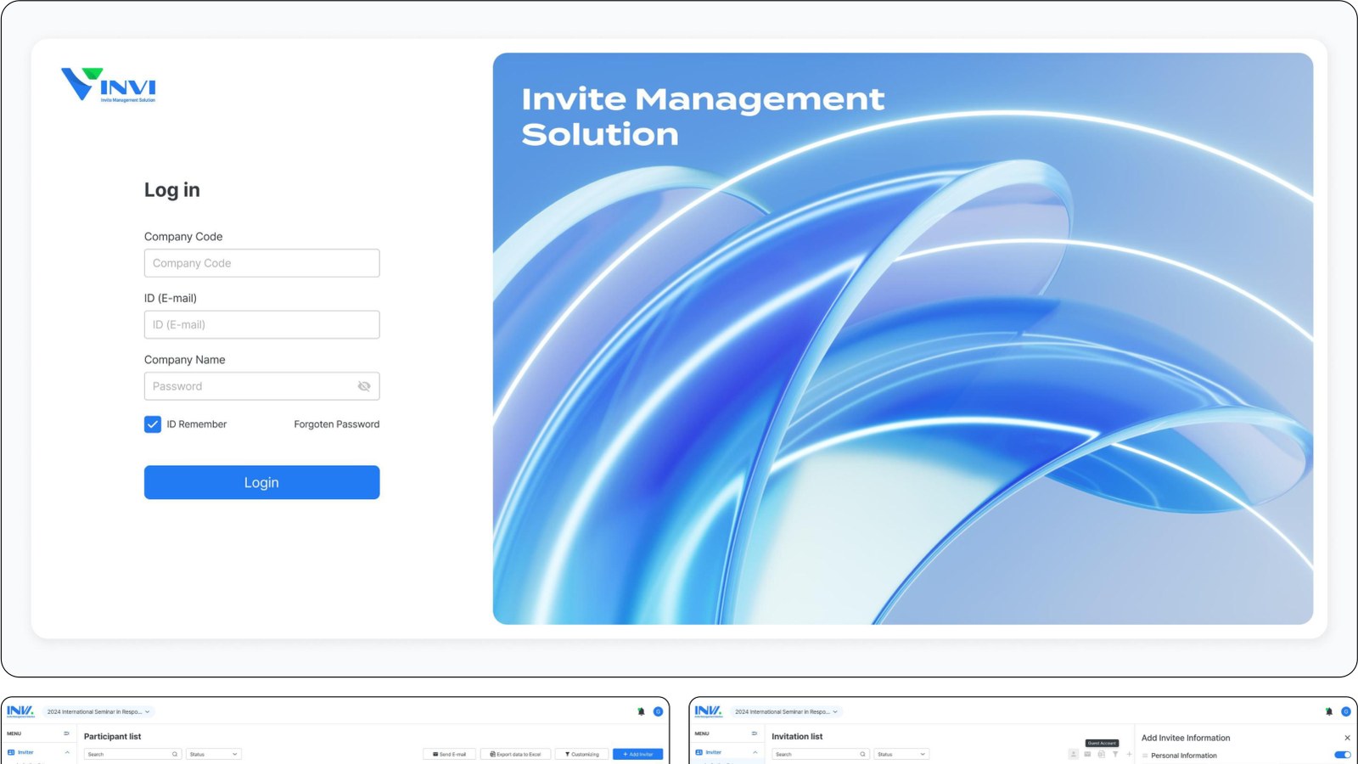This screenshot has height=764, width=1358.
Task: Select Inviter menu item in Invitation list window
Action: tap(713, 752)
